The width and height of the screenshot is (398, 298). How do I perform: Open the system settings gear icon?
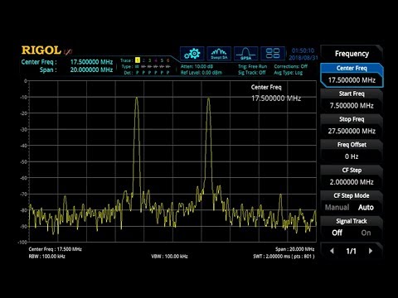point(192,53)
